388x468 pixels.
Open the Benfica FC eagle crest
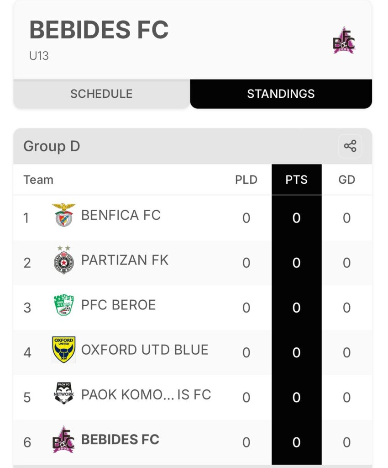[x=64, y=215]
